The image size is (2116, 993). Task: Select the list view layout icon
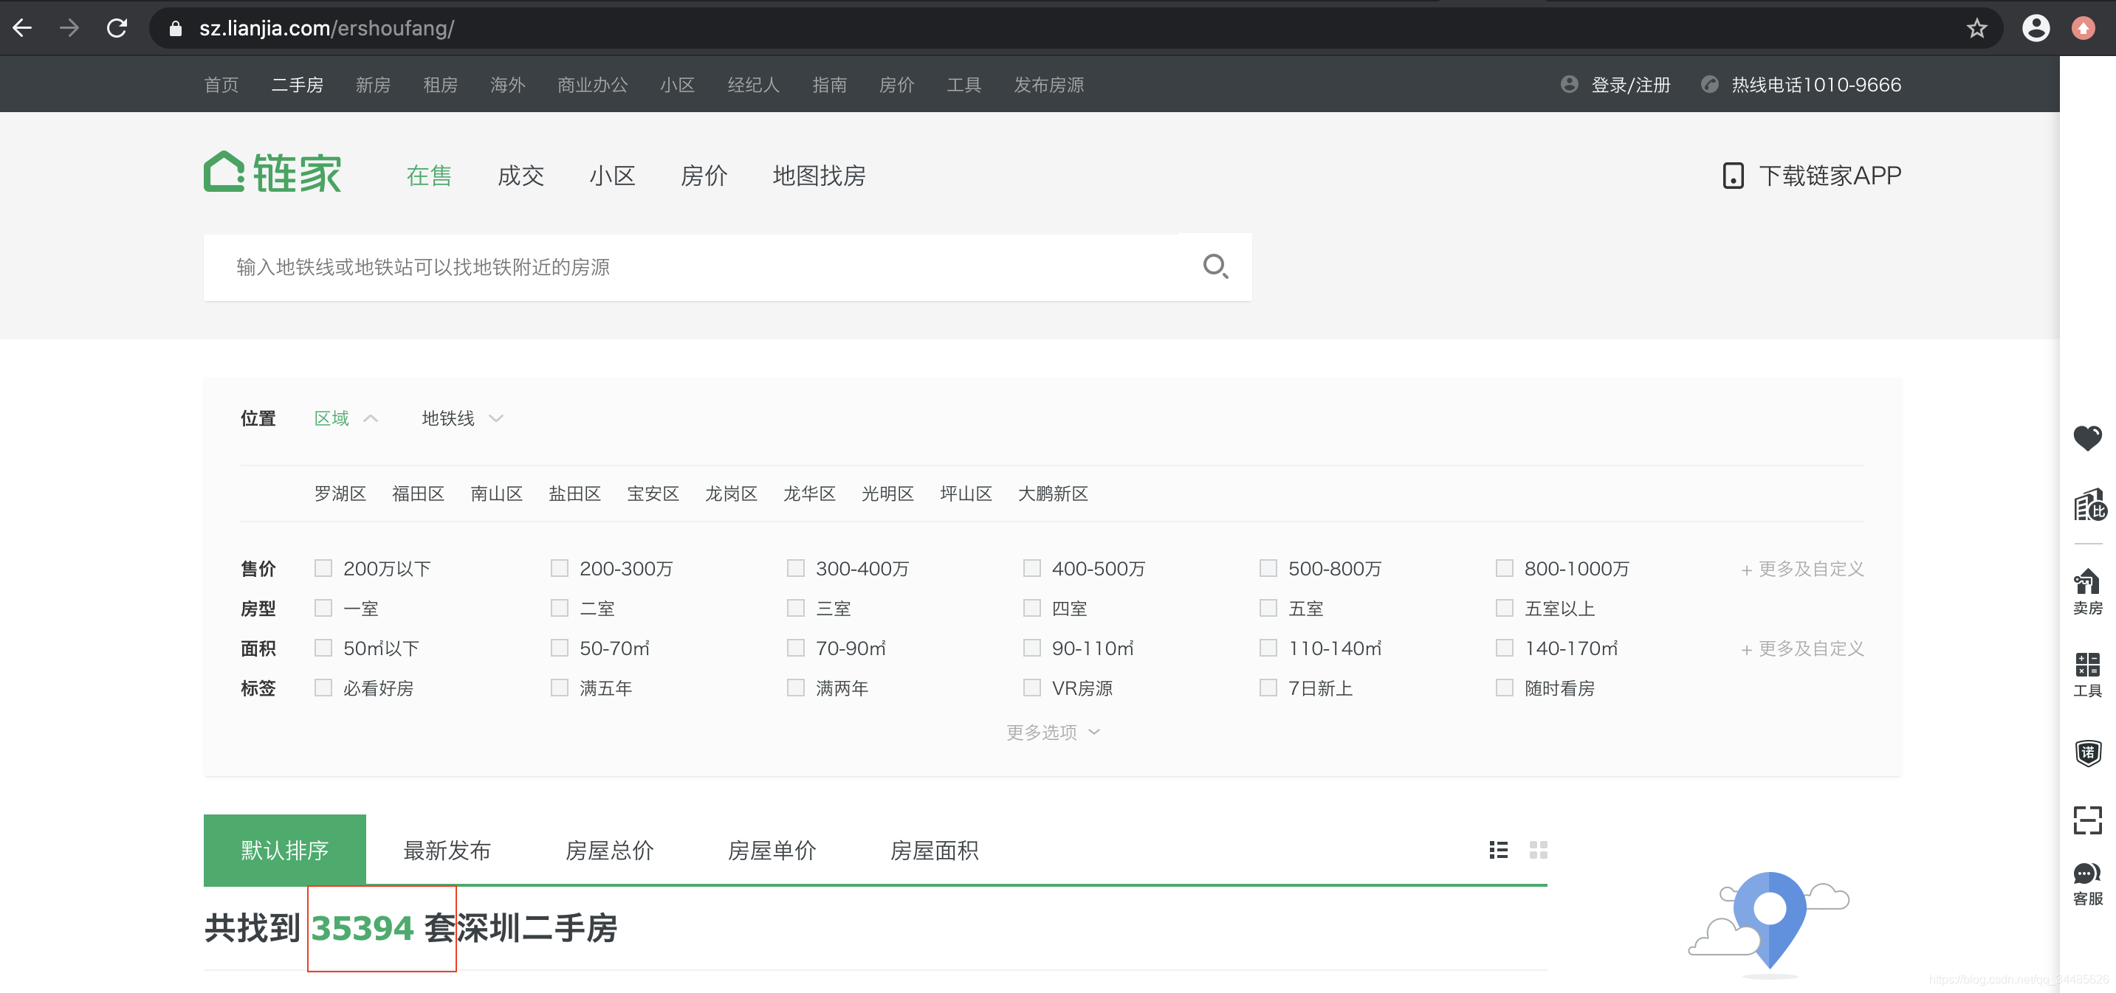click(1498, 849)
